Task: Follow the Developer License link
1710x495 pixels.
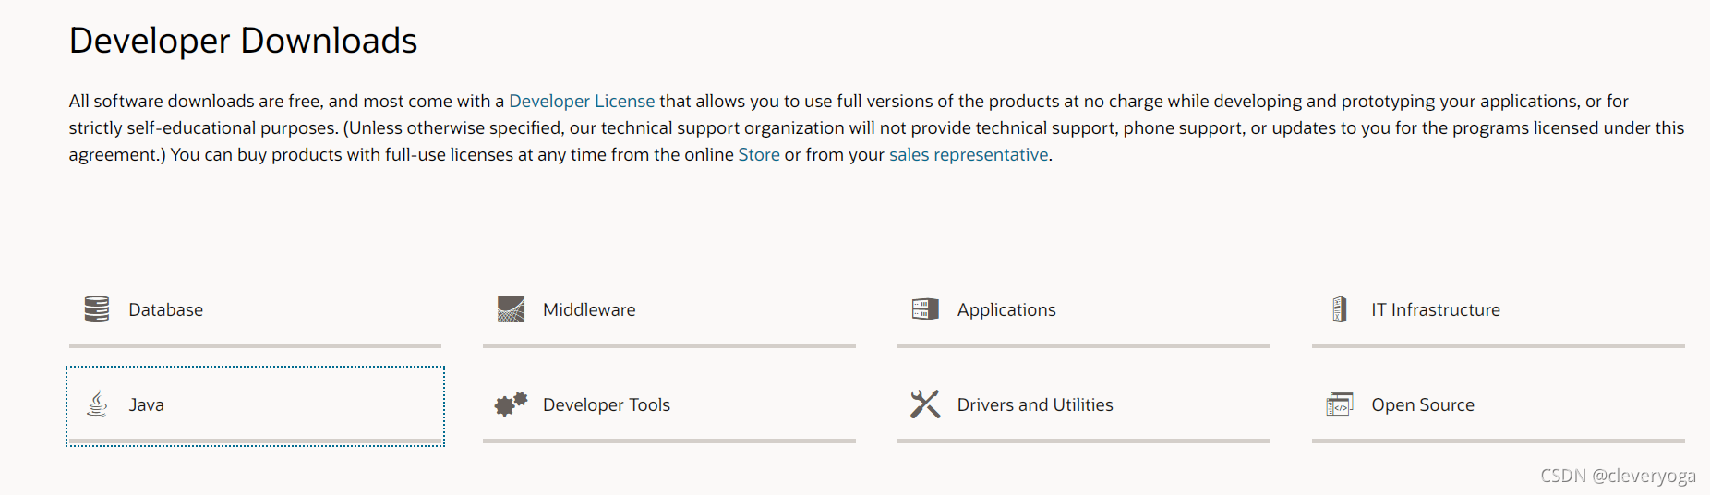Action: 582,101
